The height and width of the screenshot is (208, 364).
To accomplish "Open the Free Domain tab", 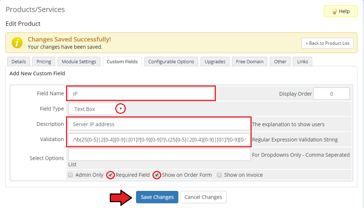I will pyautogui.click(x=249, y=61).
